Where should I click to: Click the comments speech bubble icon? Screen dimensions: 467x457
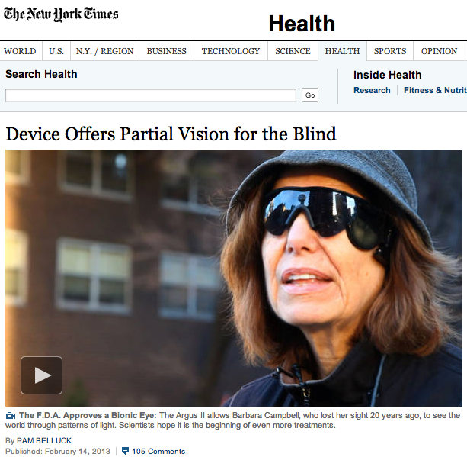(126, 451)
